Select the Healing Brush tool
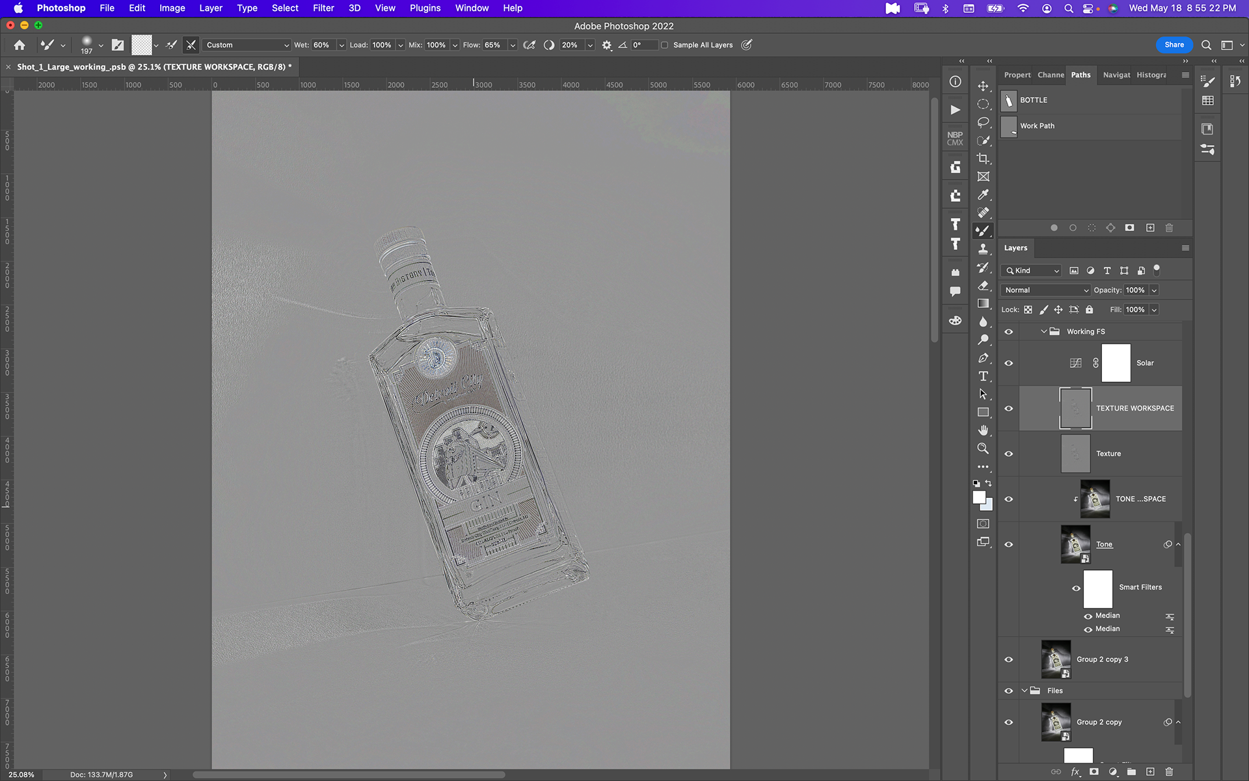The height and width of the screenshot is (781, 1249). pos(983,213)
